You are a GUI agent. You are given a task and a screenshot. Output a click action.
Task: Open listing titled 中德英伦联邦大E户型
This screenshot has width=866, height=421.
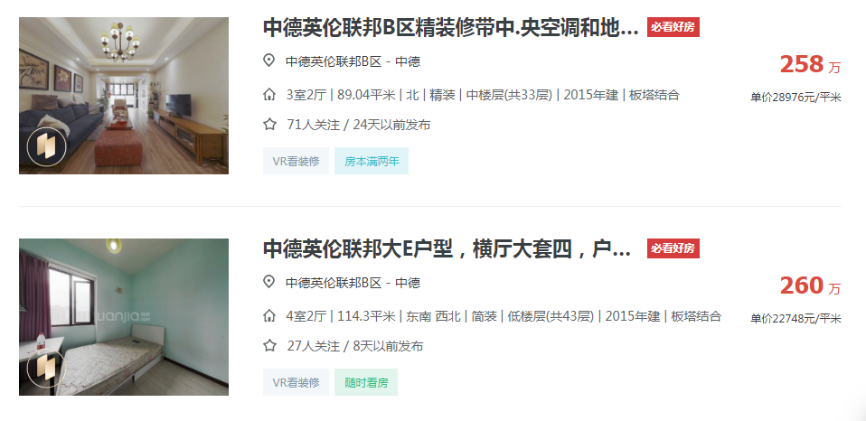(447, 248)
